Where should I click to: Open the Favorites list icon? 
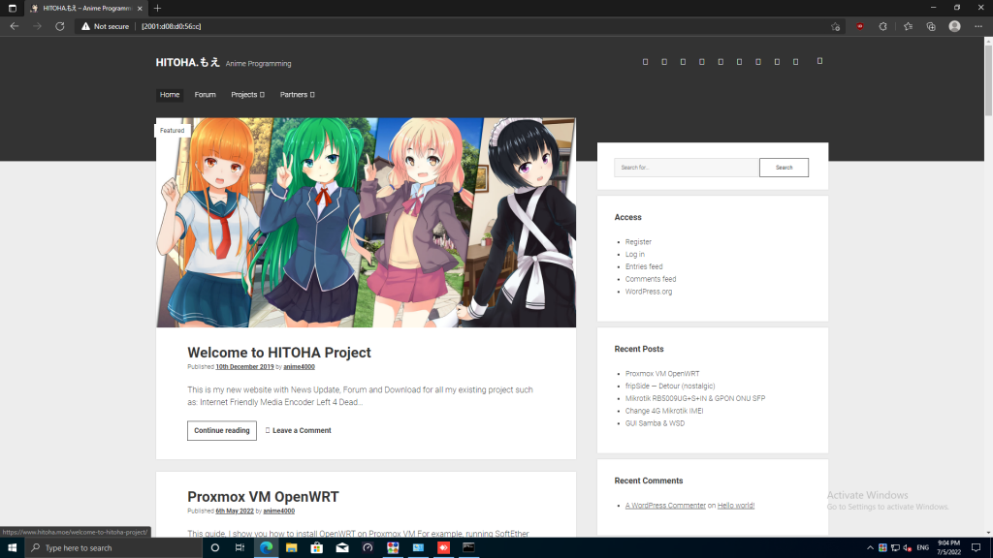coord(908,26)
